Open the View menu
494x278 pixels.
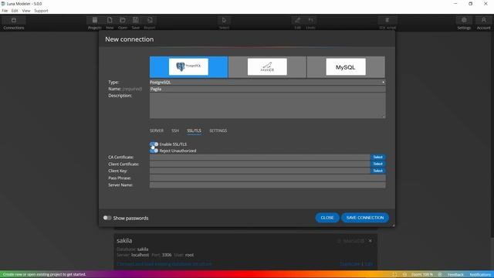coord(26,11)
